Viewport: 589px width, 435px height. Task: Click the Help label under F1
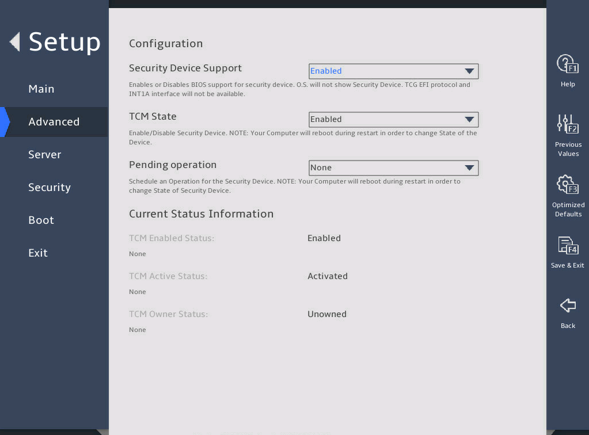pyautogui.click(x=568, y=84)
